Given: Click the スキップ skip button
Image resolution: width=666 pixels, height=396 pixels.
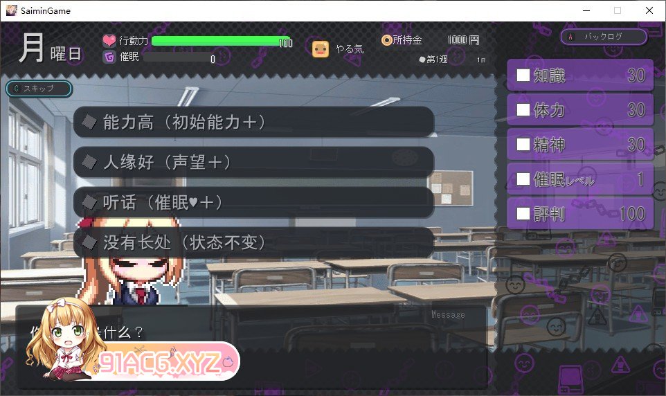Looking at the screenshot, I should [x=39, y=89].
